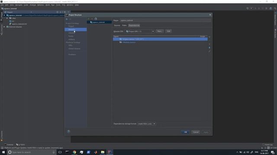Open the VCS menu

tap(64, 5)
